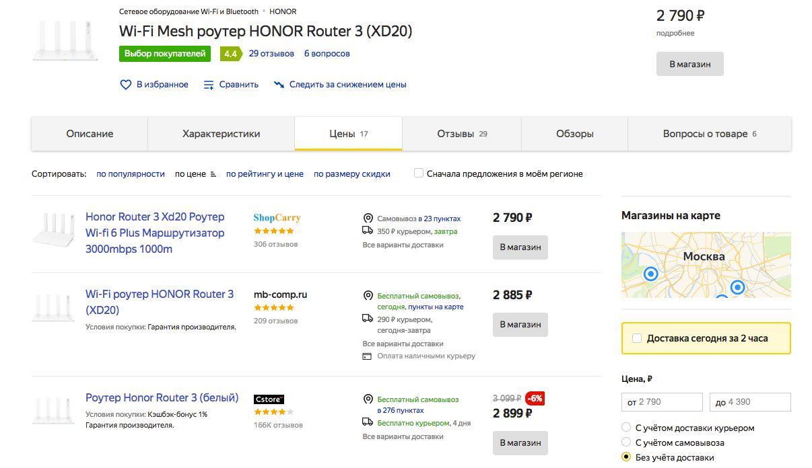Open 'Wi-Fi роутер HONOR Router 3 (XD20)' offer
The width and height of the screenshot is (812, 468).
click(x=160, y=302)
